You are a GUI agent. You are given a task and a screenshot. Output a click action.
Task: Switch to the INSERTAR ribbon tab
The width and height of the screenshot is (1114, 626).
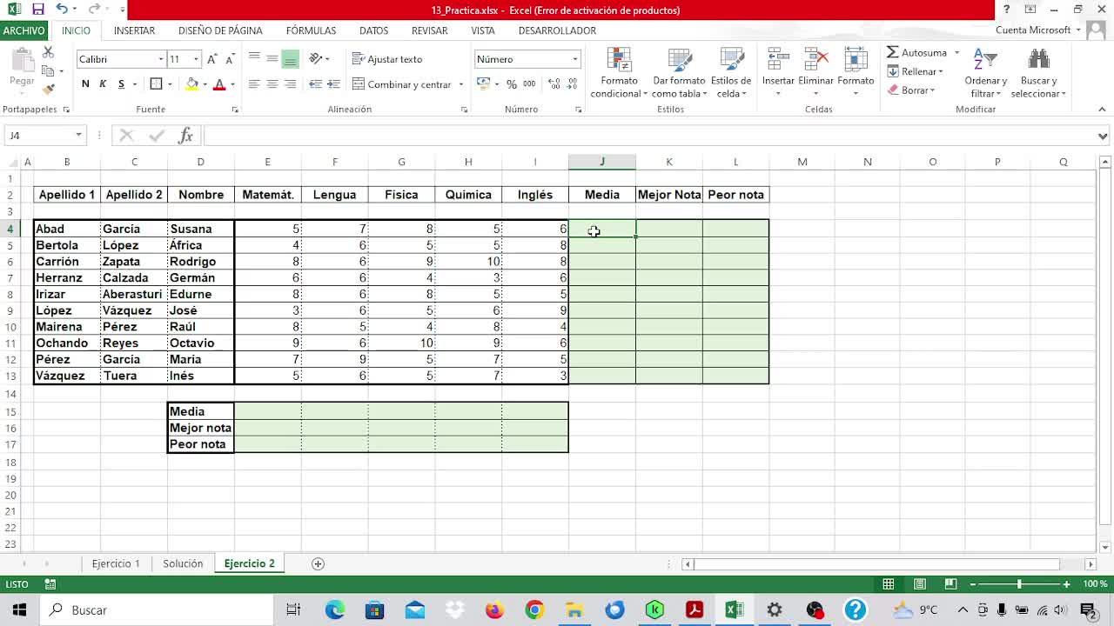point(134,30)
